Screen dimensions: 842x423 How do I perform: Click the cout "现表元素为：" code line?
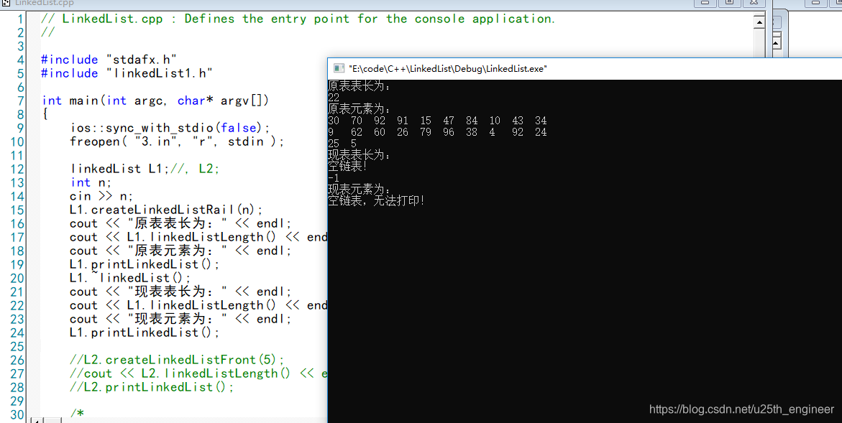point(180,318)
